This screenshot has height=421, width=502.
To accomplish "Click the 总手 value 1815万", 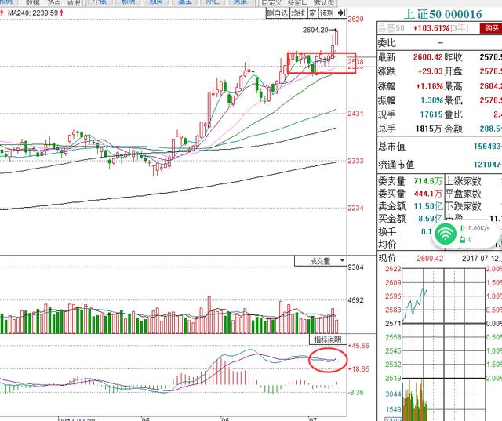I will pos(429,129).
